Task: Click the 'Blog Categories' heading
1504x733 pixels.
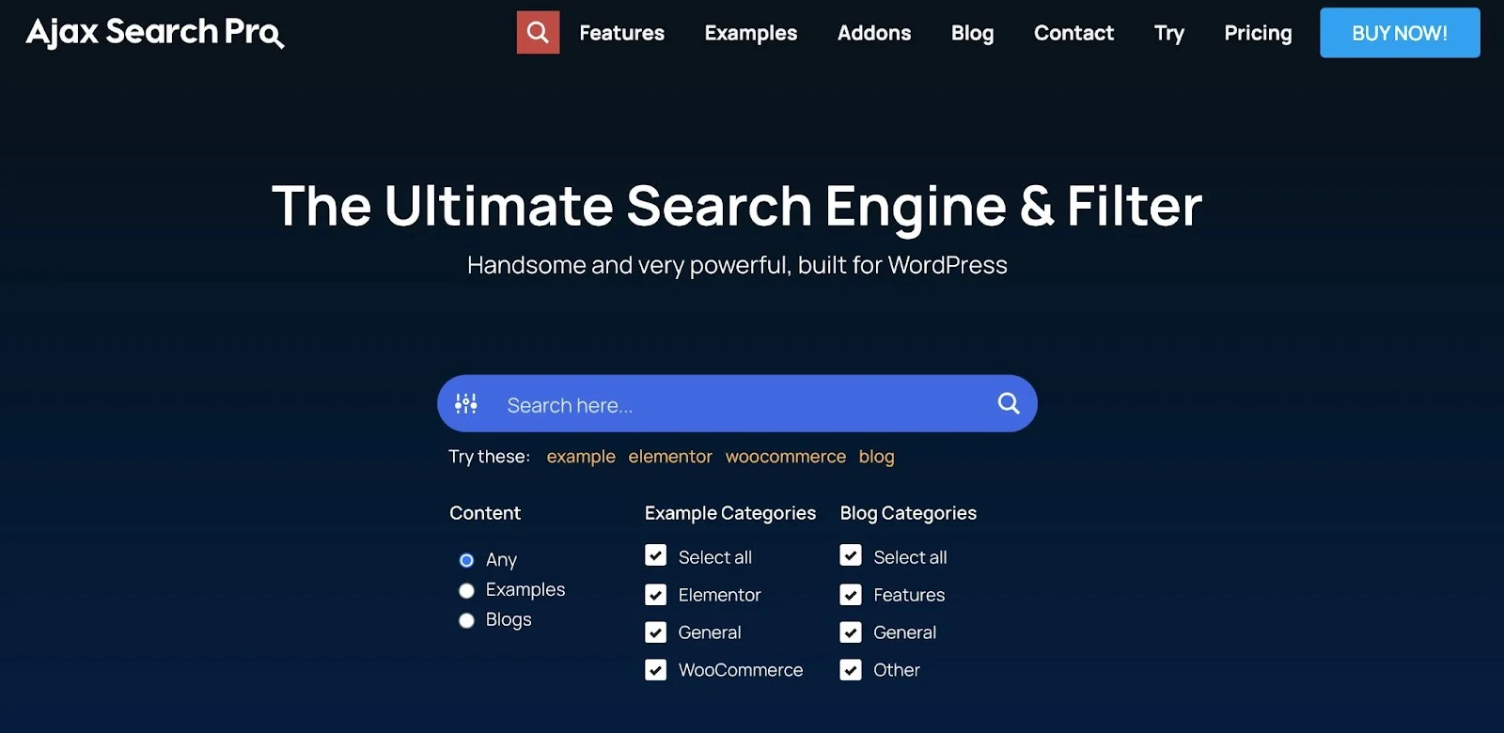Action: tap(908, 513)
